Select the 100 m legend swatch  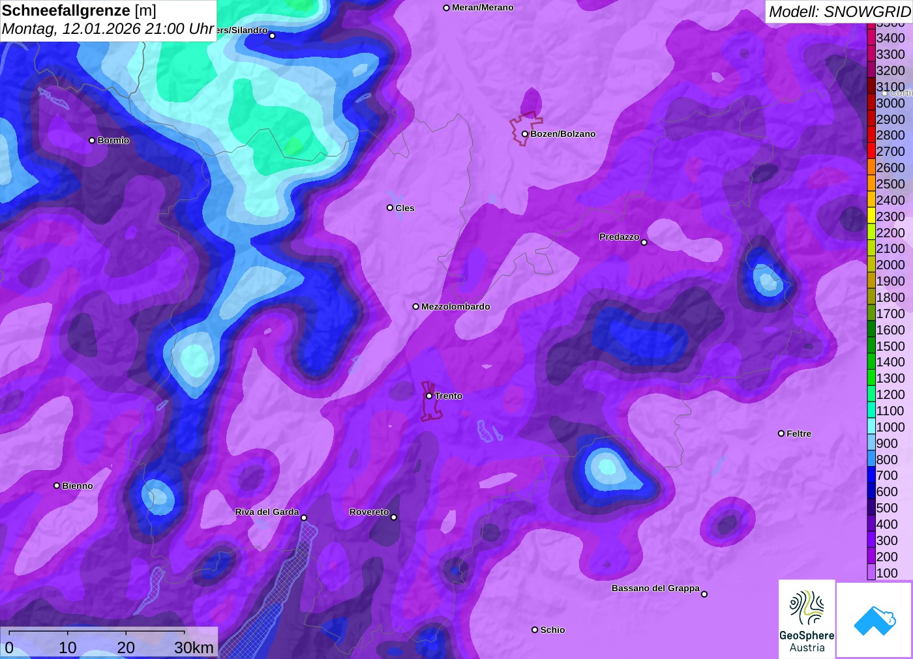click(x=871, y=572)
